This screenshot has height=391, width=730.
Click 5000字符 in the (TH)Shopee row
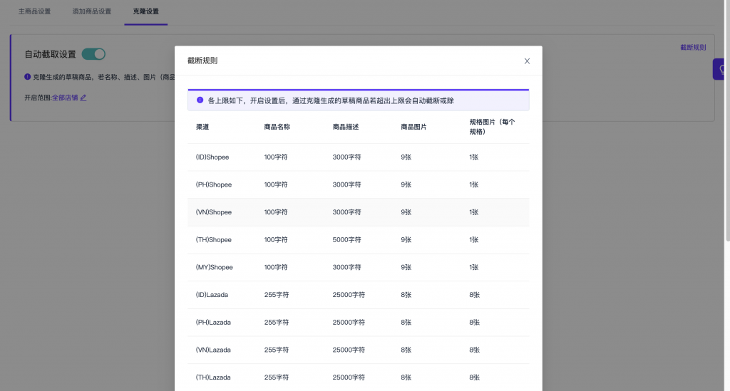coord(347,240)
